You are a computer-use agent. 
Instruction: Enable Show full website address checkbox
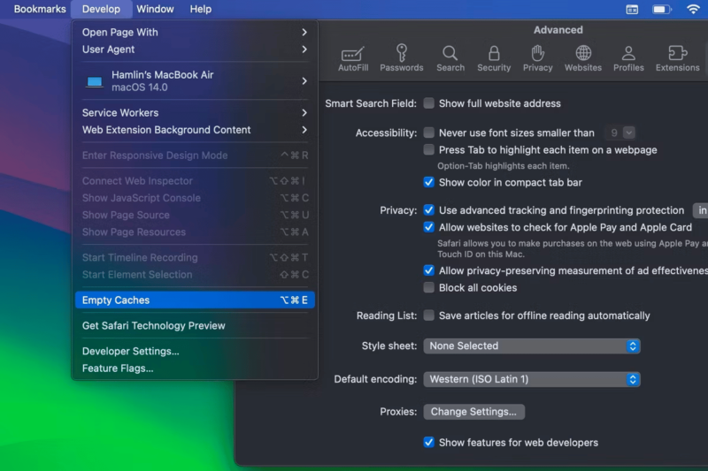click(429, 103)
